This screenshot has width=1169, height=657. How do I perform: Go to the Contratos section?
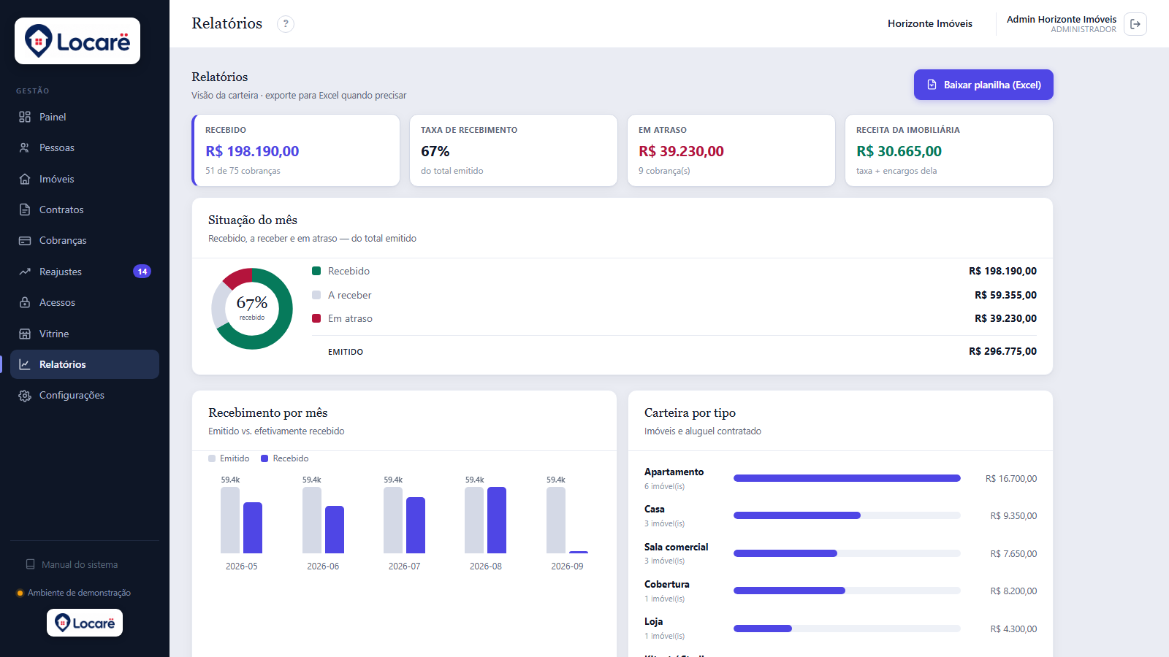(85, 210)
